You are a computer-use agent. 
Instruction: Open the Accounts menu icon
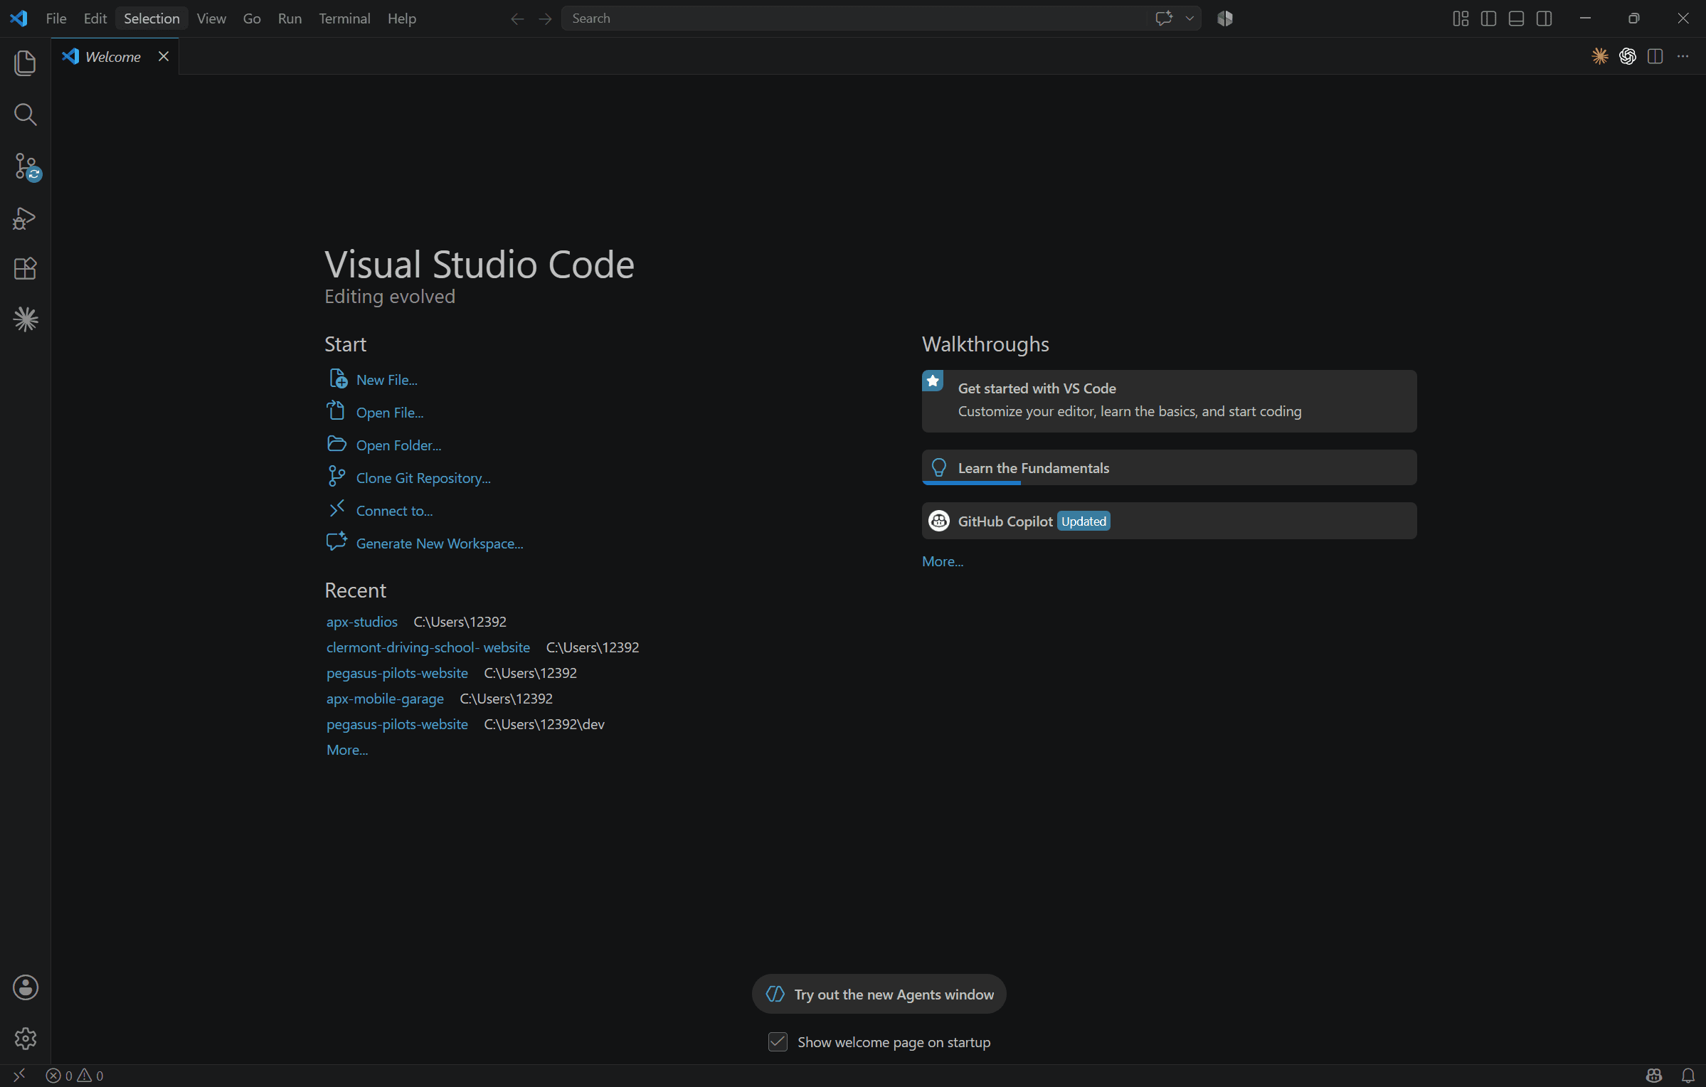pyautogui.click(x=25, y=987)
